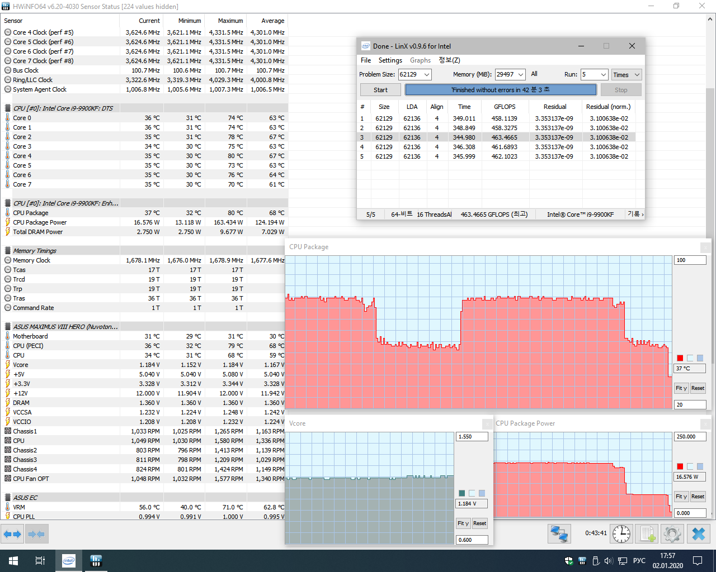Select the ASUS EC sensor group header
This screenshot has height=572, width=716.
[x=144, y=498]
